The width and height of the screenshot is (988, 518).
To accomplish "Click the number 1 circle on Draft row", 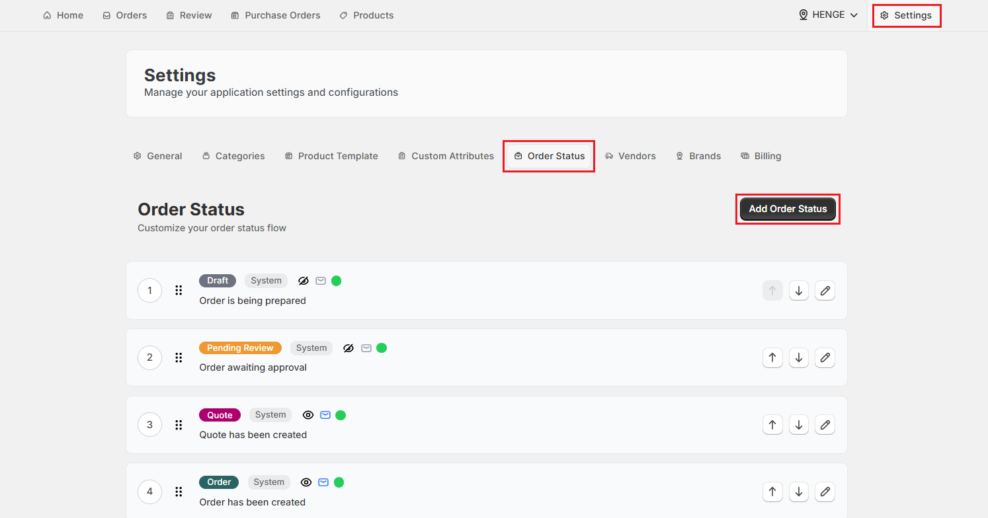I will tap(149, 290).
